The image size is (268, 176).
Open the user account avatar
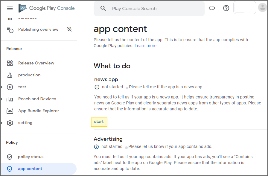point(262,8)
